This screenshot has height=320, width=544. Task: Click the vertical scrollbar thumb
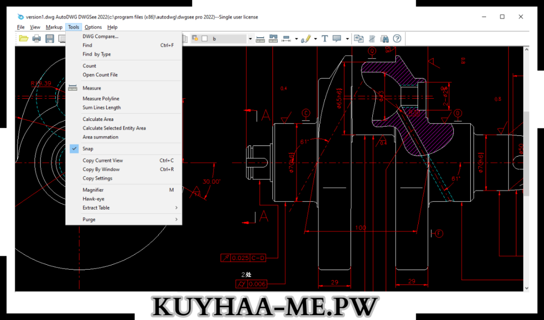(x=526, y=153)
